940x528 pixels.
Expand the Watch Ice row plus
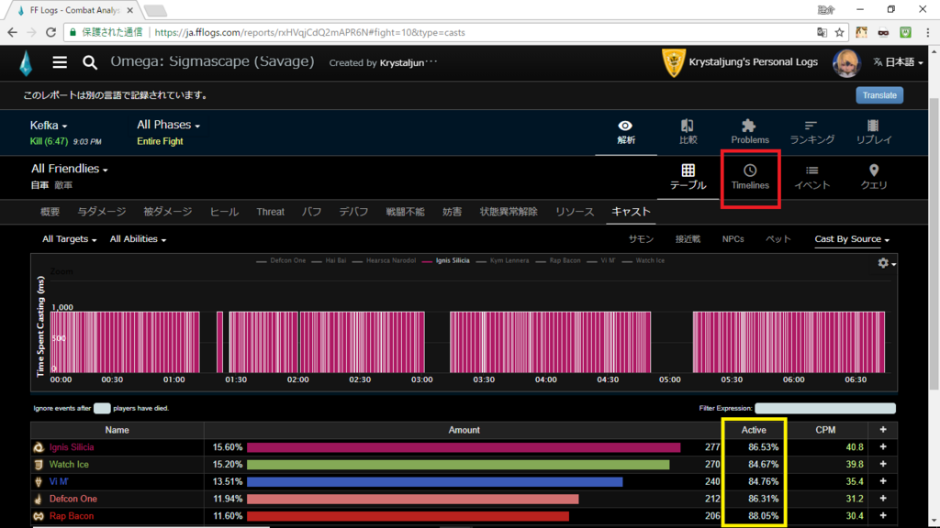tap(882, 464)
